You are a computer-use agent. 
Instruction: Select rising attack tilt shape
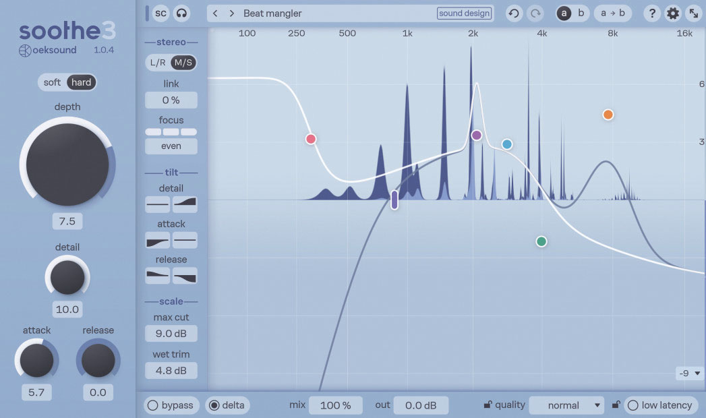pos(158,240)
